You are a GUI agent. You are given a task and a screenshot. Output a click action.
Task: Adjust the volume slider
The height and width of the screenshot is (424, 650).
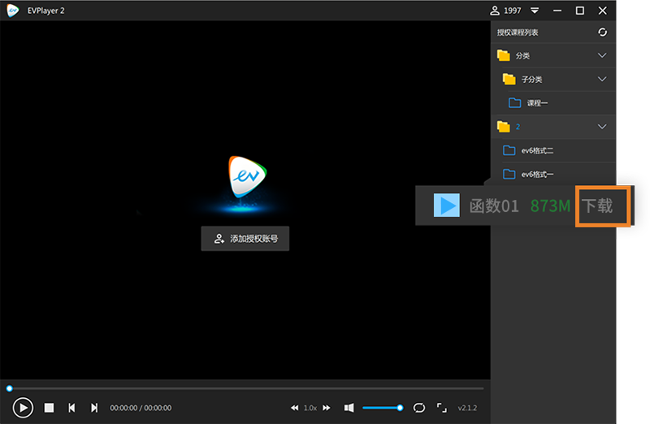(382, 408)
